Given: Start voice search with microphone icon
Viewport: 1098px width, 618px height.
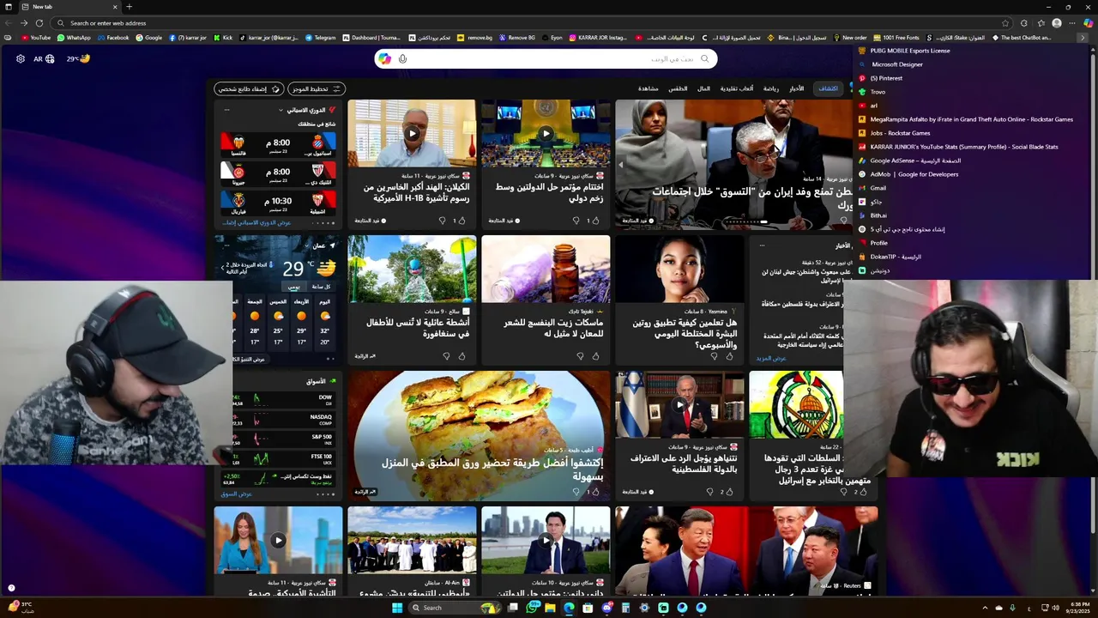Looking at the screenshot, I should tap(402, 58).
